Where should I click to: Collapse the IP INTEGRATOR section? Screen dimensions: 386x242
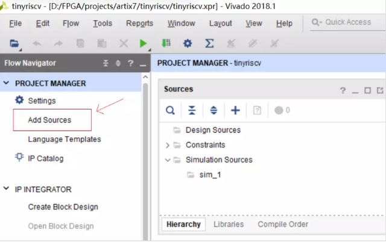pyautogui.click(x=7, y=189)
